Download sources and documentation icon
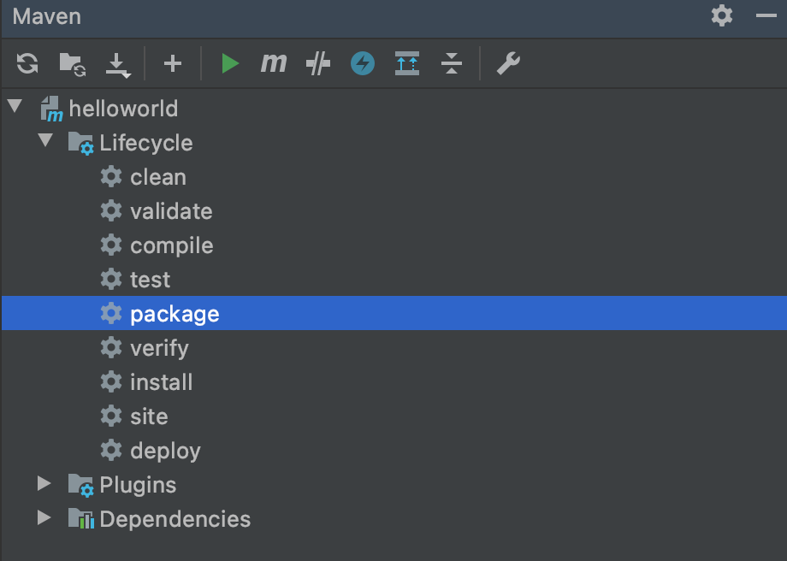 pyautogui.click(x=117, y=65)
